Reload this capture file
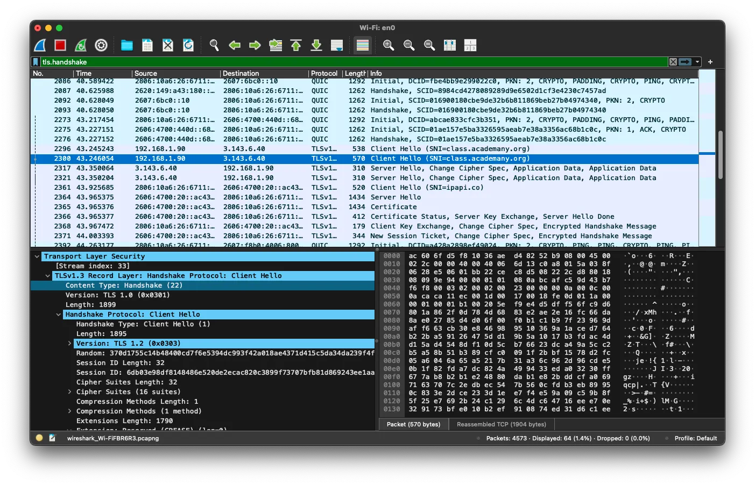755x485 pixels. [x=188, y=46]
